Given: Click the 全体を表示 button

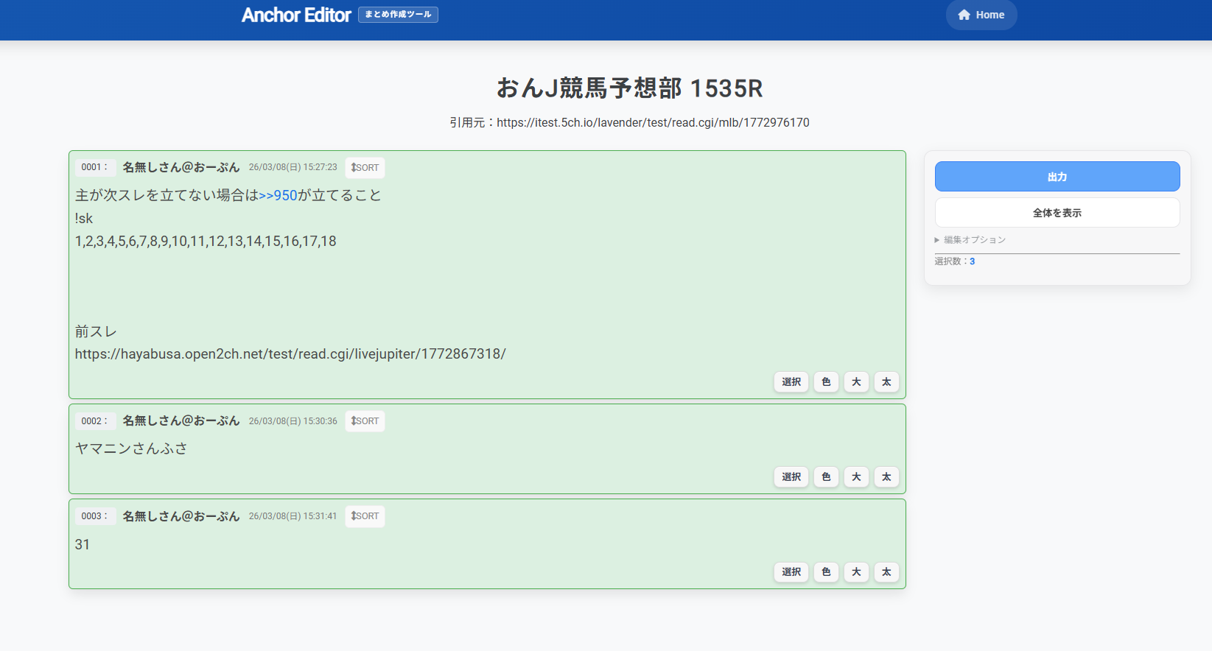Looking at the screenshot, I should 1057,213.
